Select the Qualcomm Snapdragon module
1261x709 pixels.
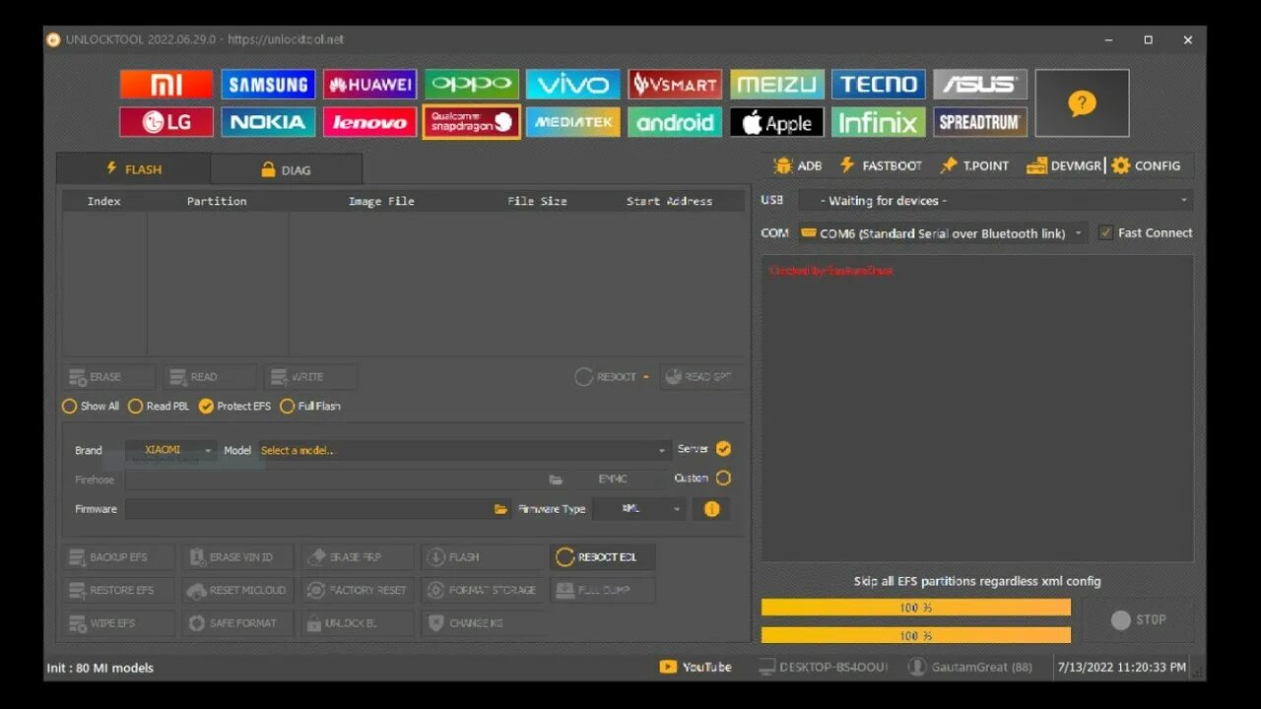(472, 122)
